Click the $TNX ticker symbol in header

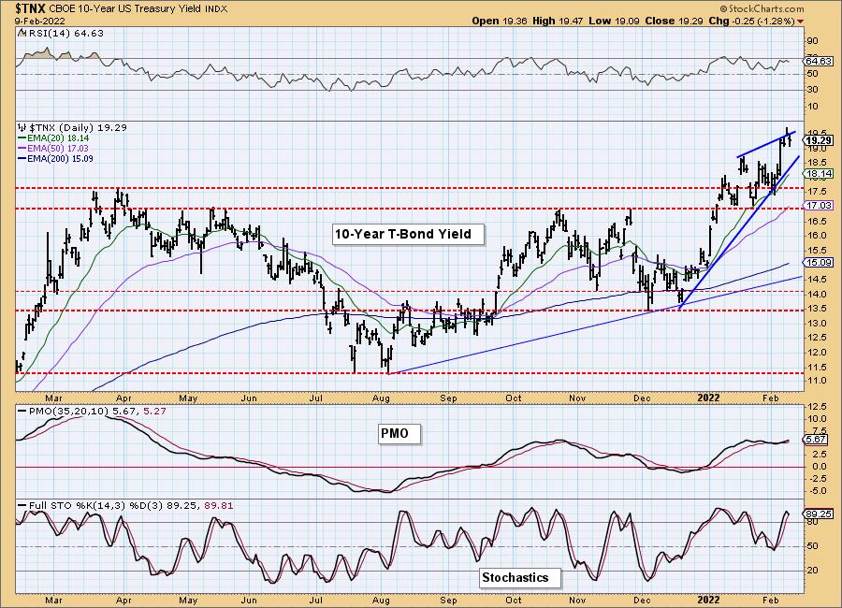[x=31, y=8]
